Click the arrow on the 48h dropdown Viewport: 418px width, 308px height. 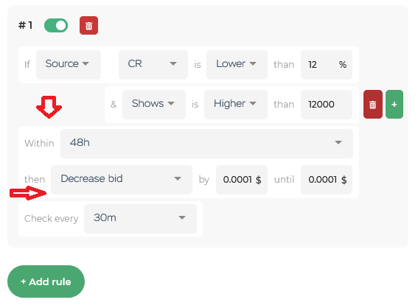(338, 142)
